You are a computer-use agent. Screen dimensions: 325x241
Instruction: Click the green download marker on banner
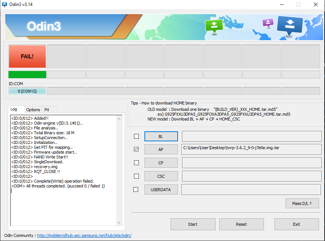coord(214,26)
